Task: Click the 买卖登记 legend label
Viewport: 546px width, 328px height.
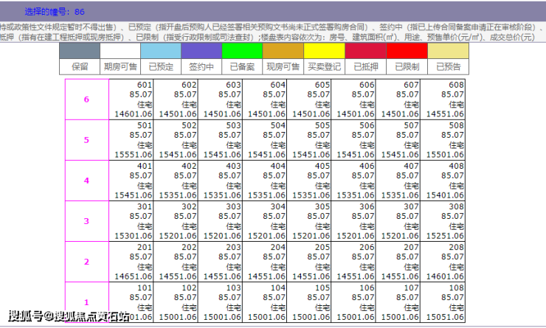Action: pyautogui.click(x=324, y=67)
